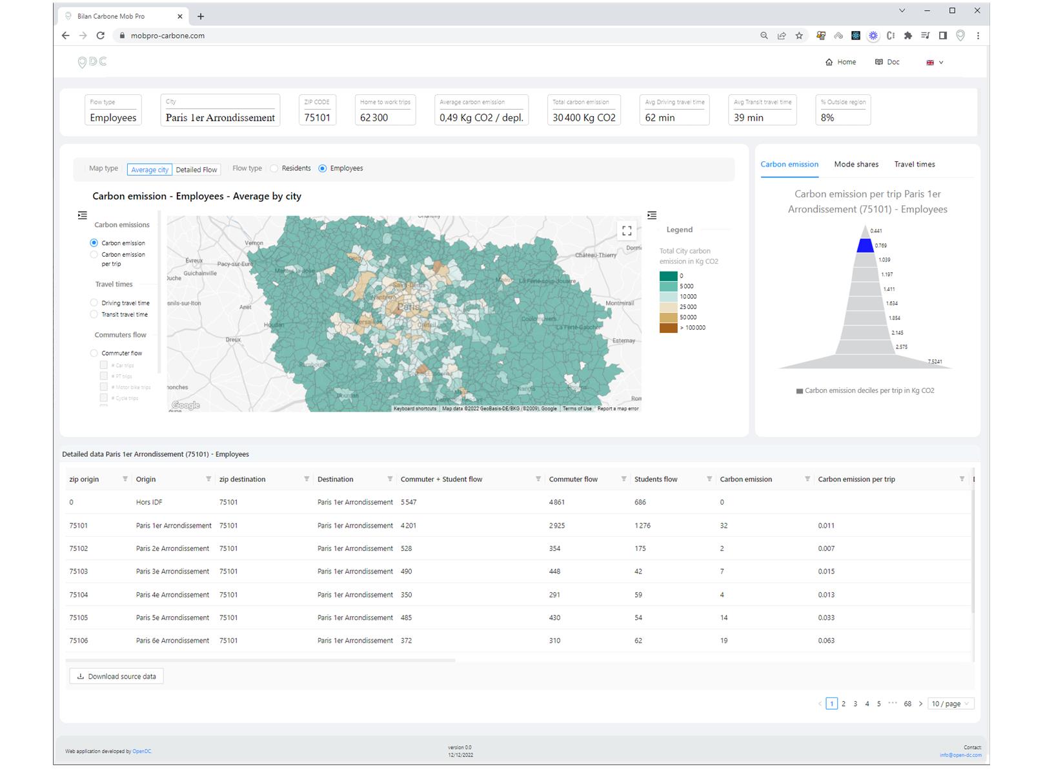Viewport: 1043px width, 771px height.
Task: Open the OpenDC link in footer
Action: pyautogui.click(x=142, y=751)
